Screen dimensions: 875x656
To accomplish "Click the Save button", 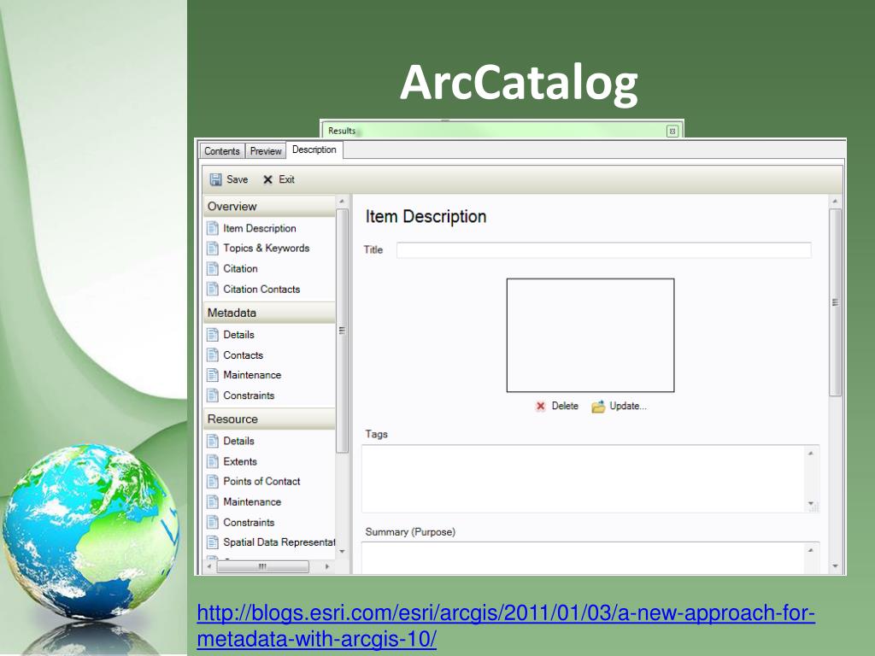I will pyautogui.click(x=229, y=179).
